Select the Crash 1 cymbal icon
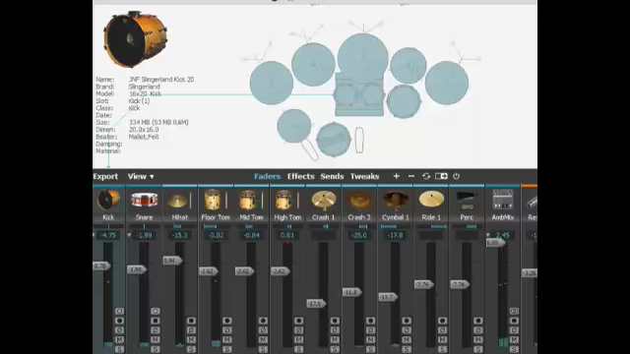The image size is (630, 354). coord(324,200)
